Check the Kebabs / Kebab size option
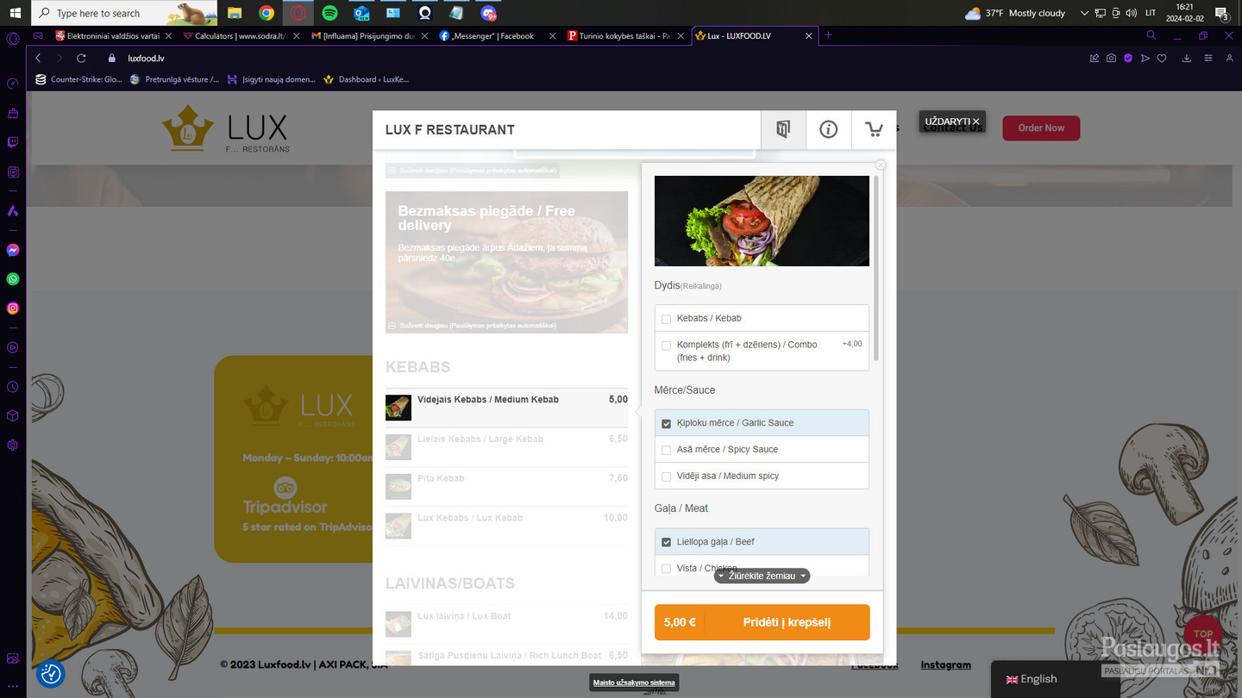 (666, 319)
